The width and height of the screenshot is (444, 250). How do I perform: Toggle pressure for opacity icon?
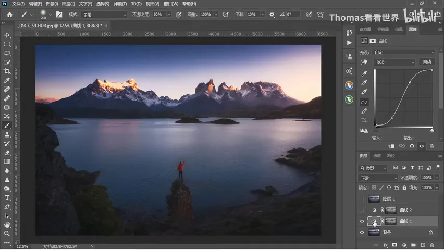(x=178, y=15)
